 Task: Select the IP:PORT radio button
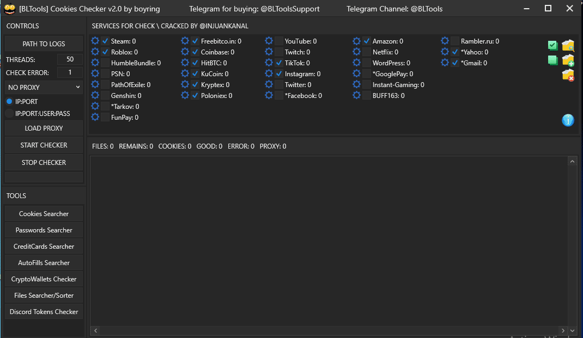[x=9, y=101]
